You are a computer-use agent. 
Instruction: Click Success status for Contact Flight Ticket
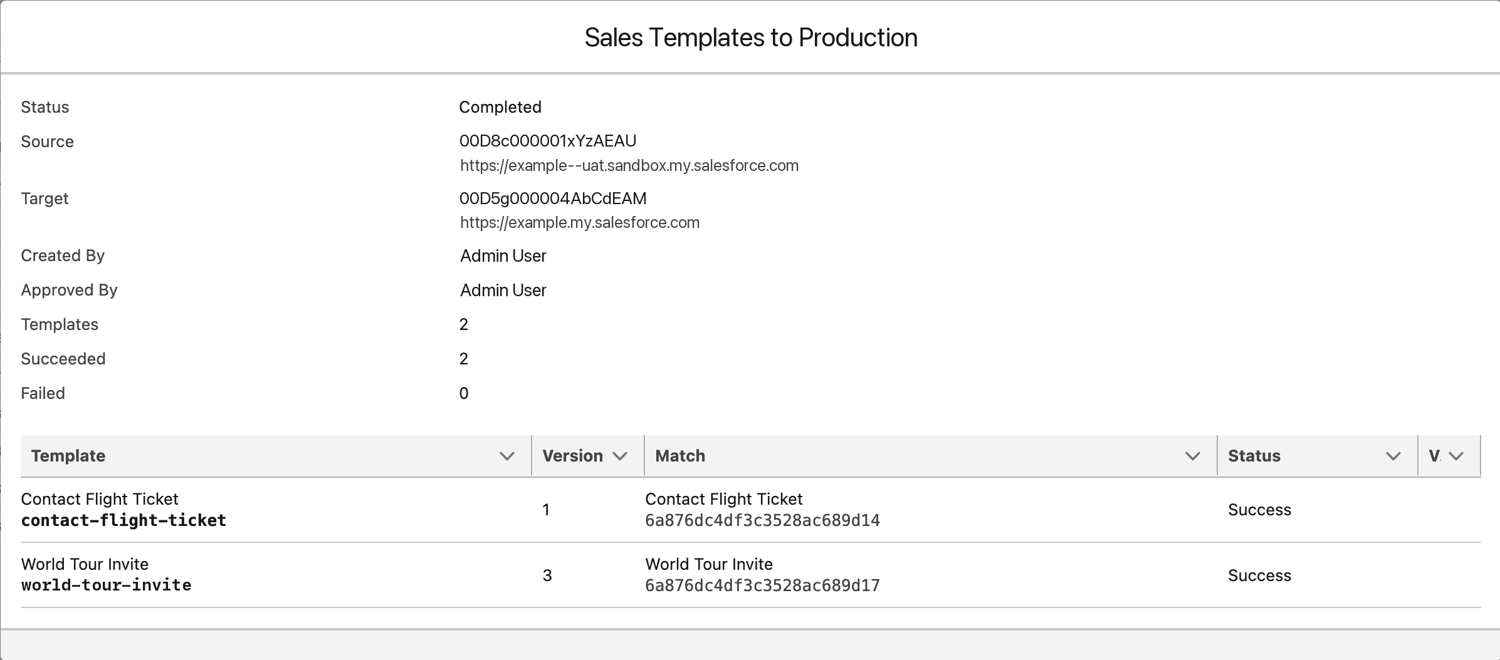click(x=1259, y=510)
